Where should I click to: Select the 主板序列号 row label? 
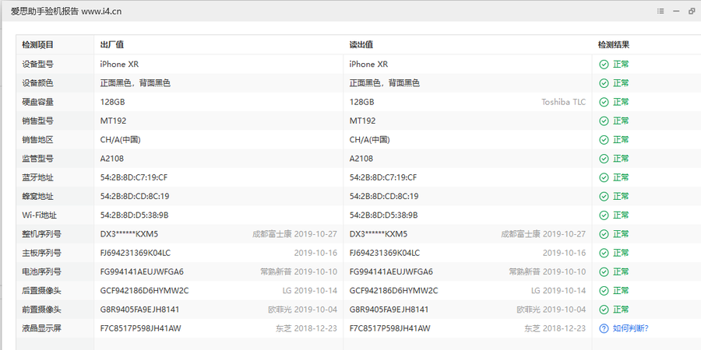tap(42, 253)
